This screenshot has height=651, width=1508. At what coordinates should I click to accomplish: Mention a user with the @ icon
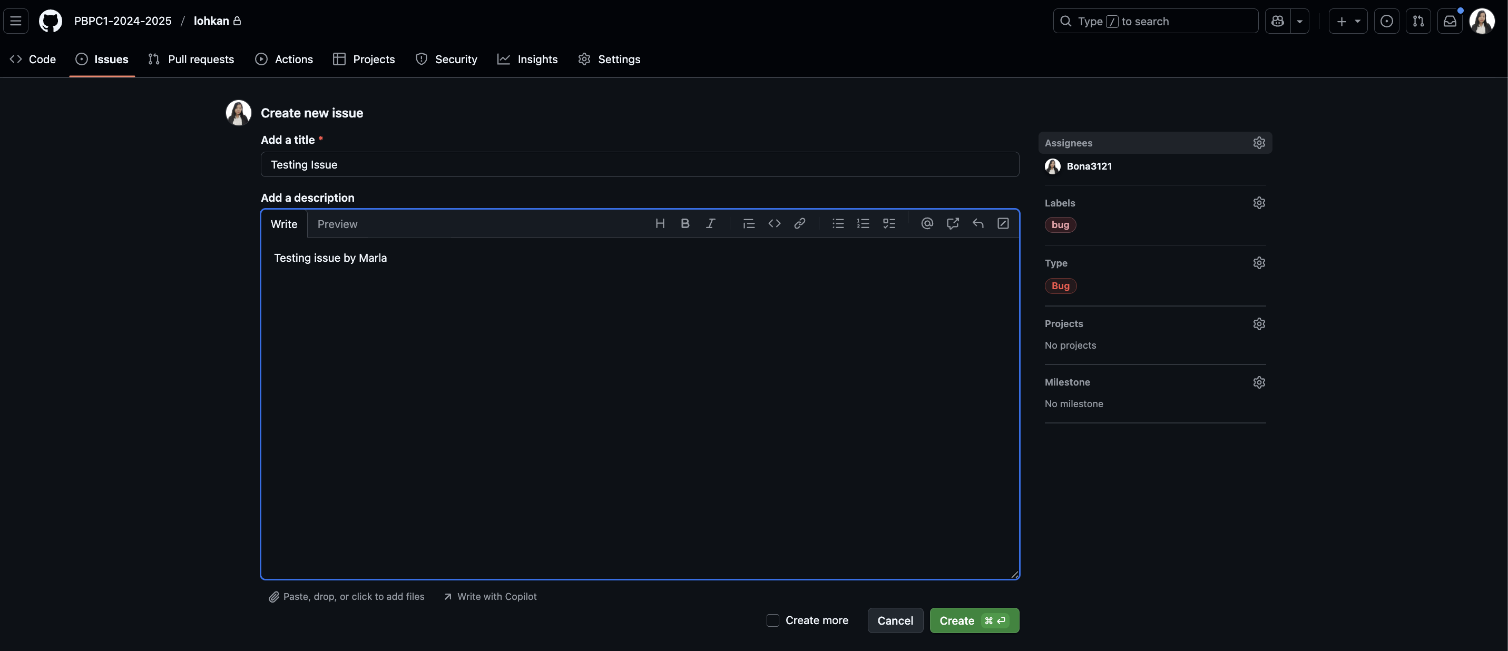[927, 224]
